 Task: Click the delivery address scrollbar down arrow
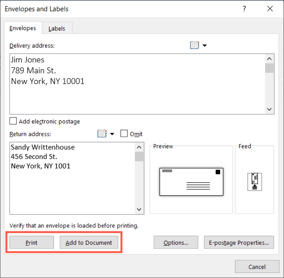click(269, 109)
